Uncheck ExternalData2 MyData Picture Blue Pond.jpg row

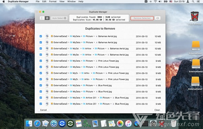[x=41, y=85]
